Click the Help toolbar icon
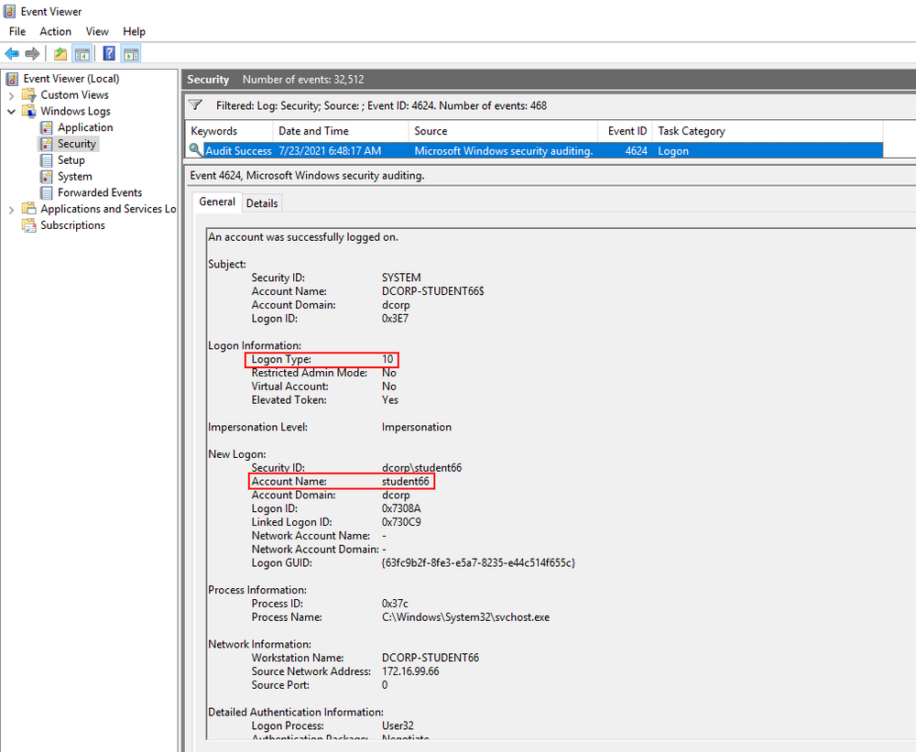The height and width of the screenshot is (752, 916). tap(108, 53)
